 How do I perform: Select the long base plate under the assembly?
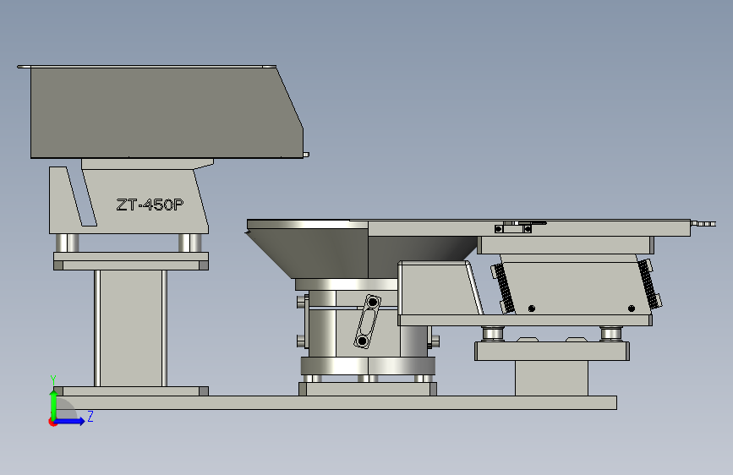pos(335,402)
